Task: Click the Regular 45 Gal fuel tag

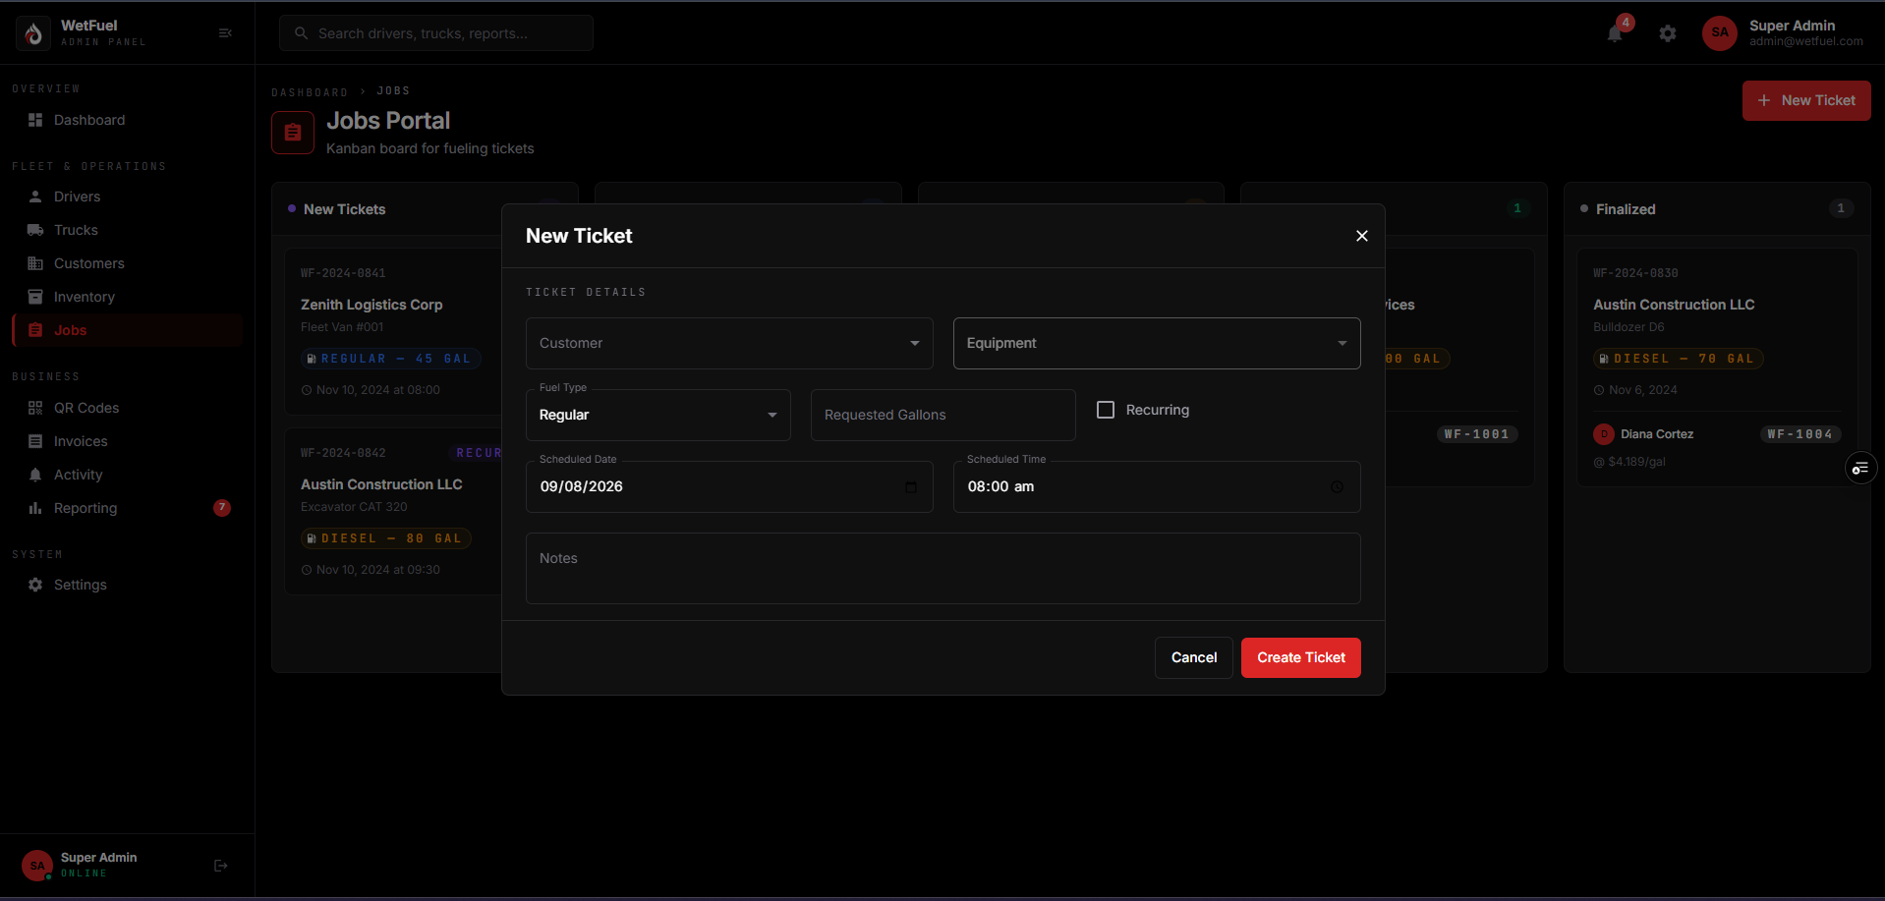Action: coord(390,360)
